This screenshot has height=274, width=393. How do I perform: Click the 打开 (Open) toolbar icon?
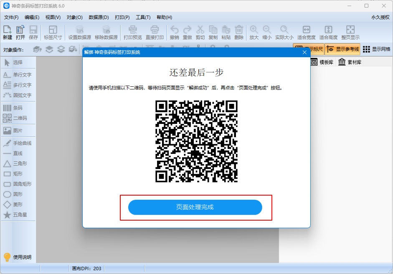[x=20, y=33]
